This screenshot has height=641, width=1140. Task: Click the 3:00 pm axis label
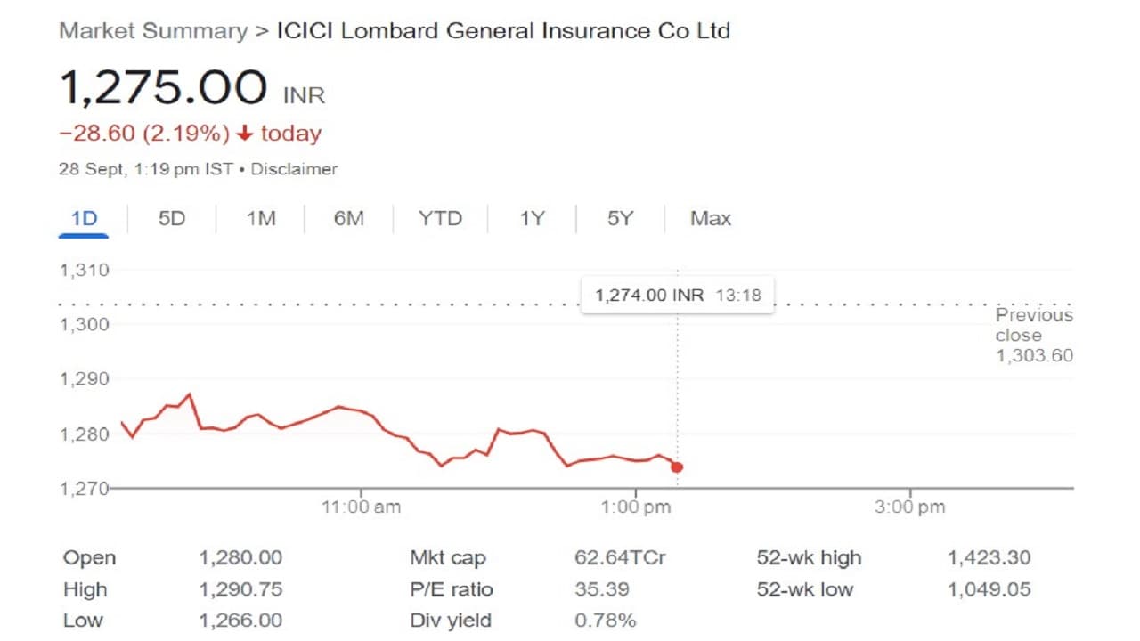click(909, 507)
